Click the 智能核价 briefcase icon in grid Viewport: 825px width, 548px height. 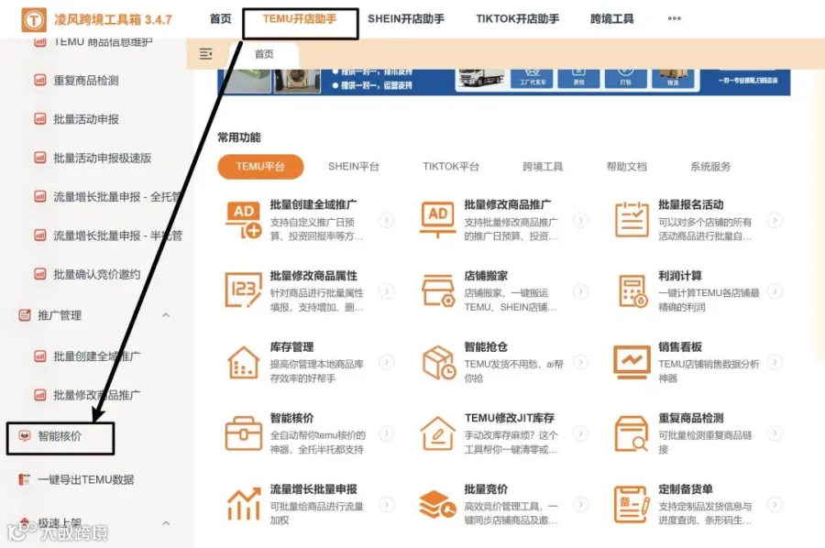(244, 433)
